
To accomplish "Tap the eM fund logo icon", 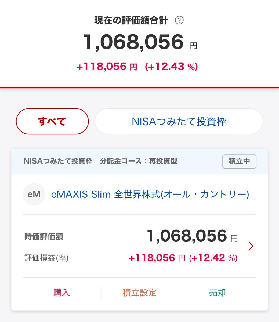I will click(x=34, y=194).
